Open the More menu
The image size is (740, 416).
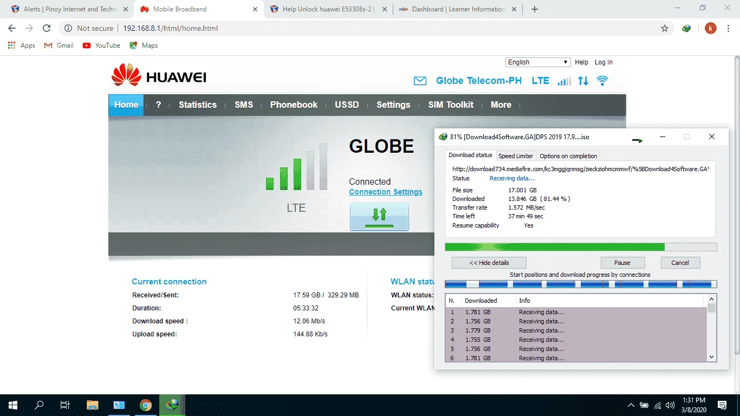point(501,105)
